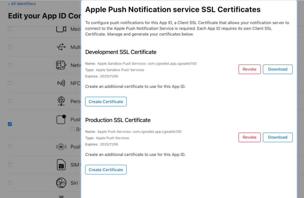Click the Network capability puzzle icon
The image size is (304, 198).
tap(61, 65)
